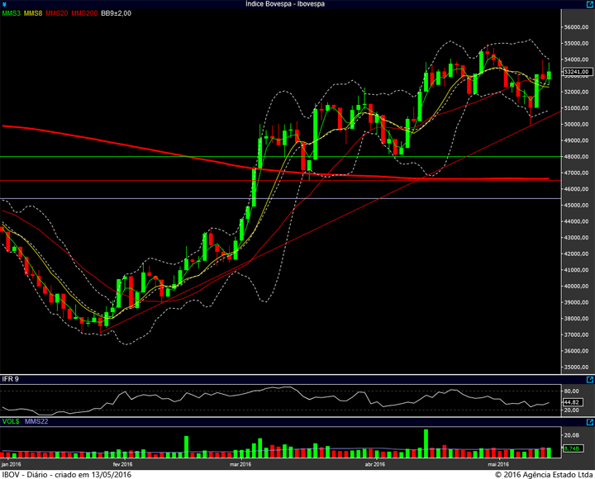Click the MMS22 volume average label
This screenshot has width=595, height=479.
pos(36,421)
